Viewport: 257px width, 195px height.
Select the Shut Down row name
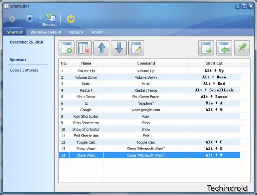(86, 97)
